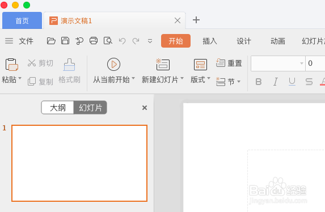The height and width of the screenshot is (212, 325).
Task: Click the 重置 reset button
Action: (229, 63)
